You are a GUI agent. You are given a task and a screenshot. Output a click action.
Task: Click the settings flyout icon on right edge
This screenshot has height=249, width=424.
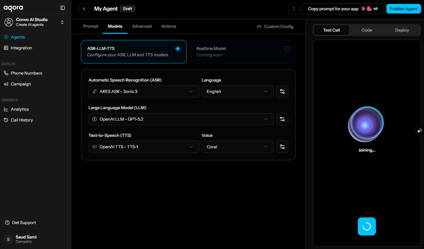pos(420,131)
